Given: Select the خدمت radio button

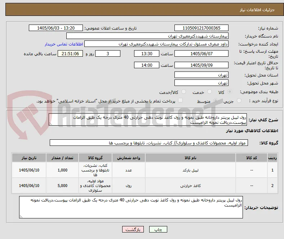Looking at the screenshot, I should point(209,92).
